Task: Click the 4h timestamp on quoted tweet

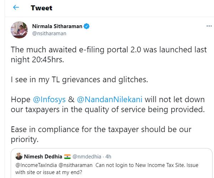Action: 108,156
